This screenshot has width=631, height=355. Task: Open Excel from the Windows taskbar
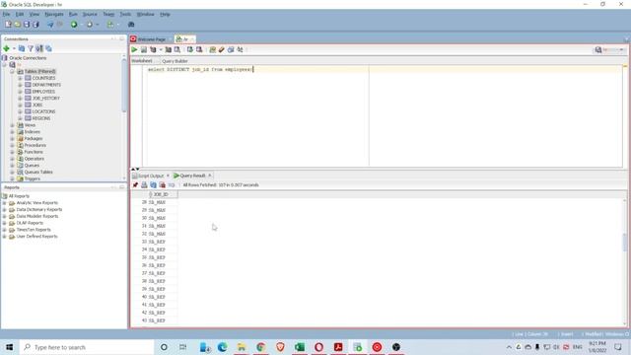point(300,347)
